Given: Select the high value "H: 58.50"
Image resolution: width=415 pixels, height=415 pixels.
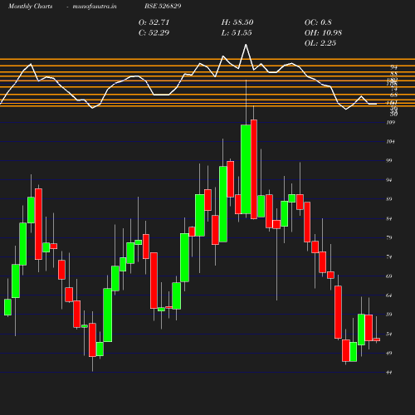Looking at the screenshot, I should pos(237,22).
